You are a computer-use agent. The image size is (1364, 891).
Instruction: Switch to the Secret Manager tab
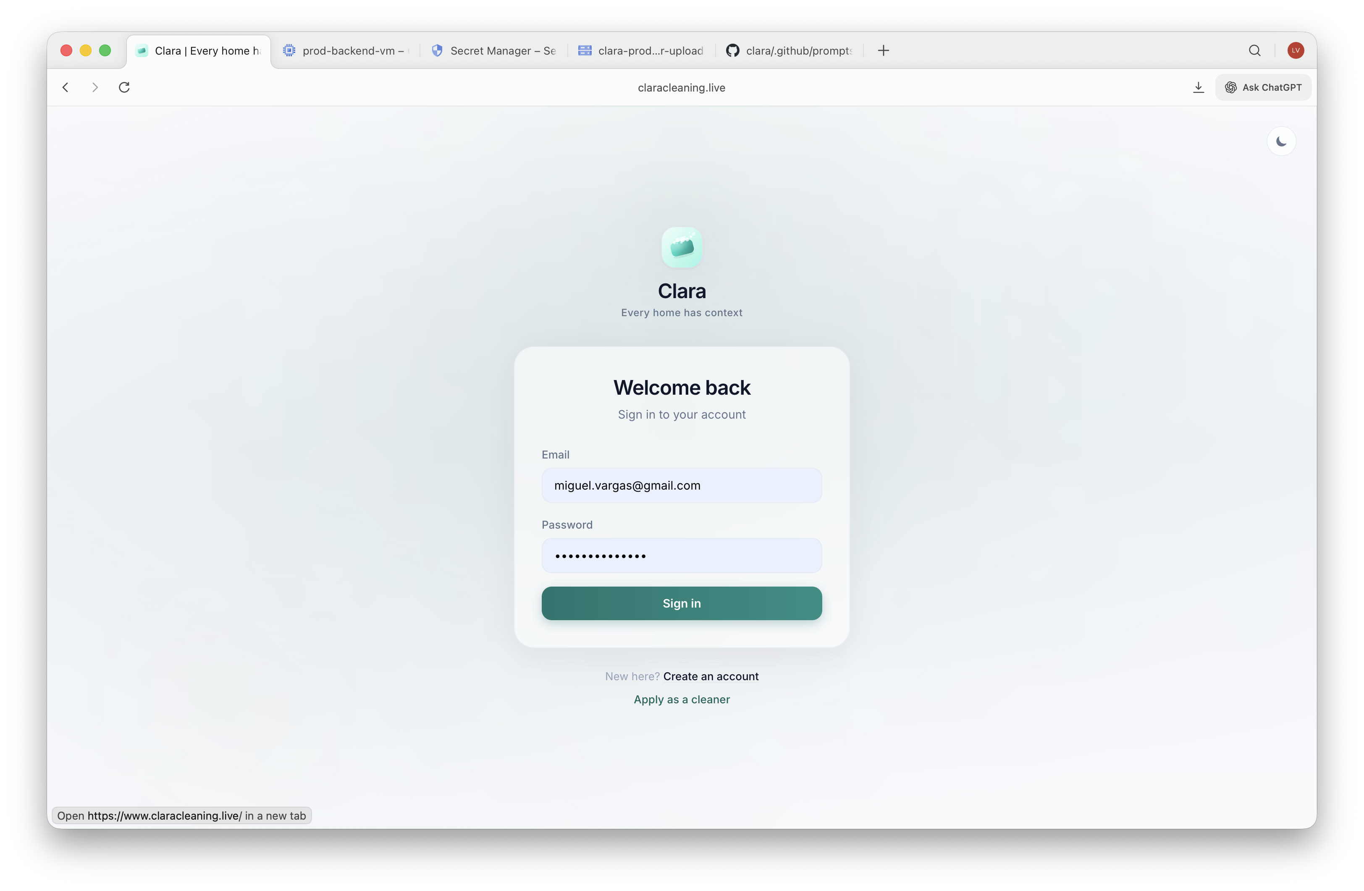coord(494,50)
